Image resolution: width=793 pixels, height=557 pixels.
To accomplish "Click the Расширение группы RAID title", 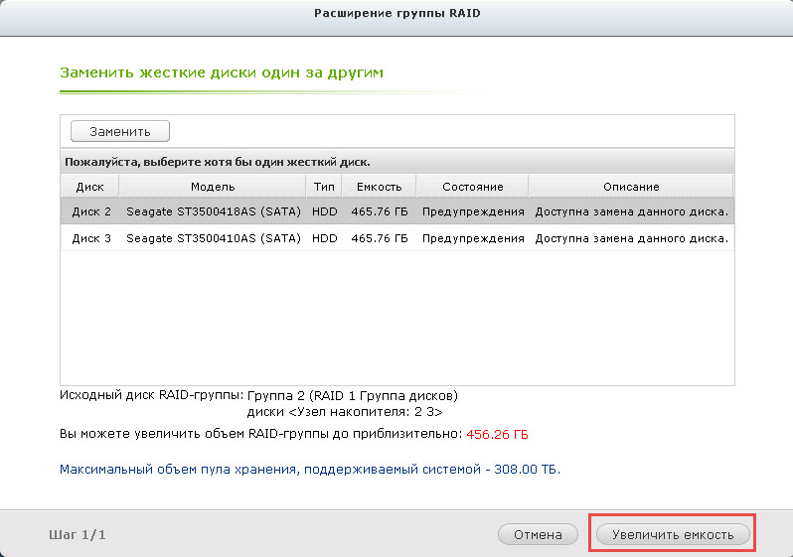I will click(397, 13).
